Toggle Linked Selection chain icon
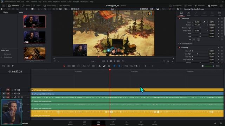The width and height of the screenshot is (225, 126). (x=104, y=66)
